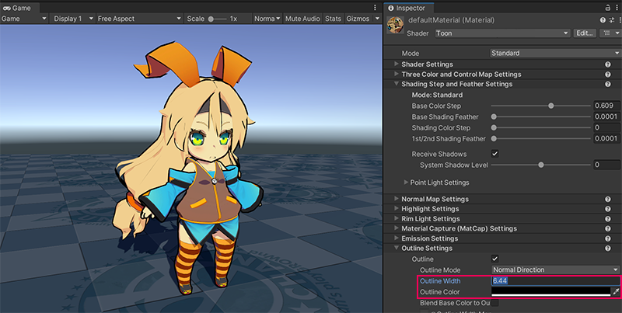Image resolution: width=622 pixels, height=313 pixels.
Task: Open the Outline Mode dropdown
Action: [x=556, y=270]
